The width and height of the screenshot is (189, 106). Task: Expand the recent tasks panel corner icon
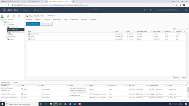point(187,82)
